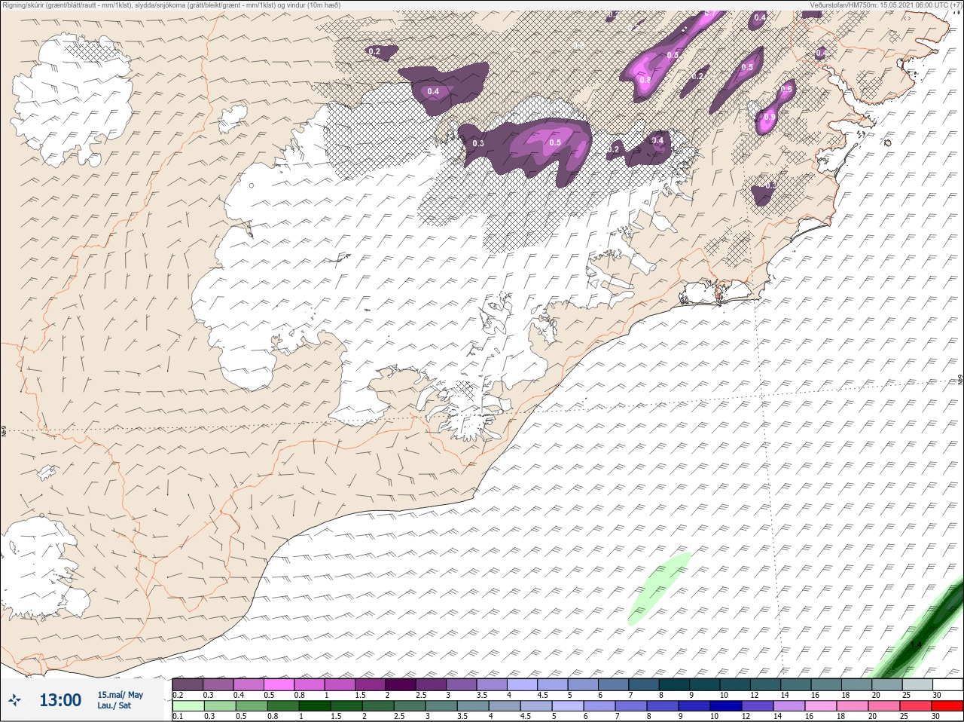Click the 0.8 snowfall value on the map
The image size is (964, 722).
645,80
